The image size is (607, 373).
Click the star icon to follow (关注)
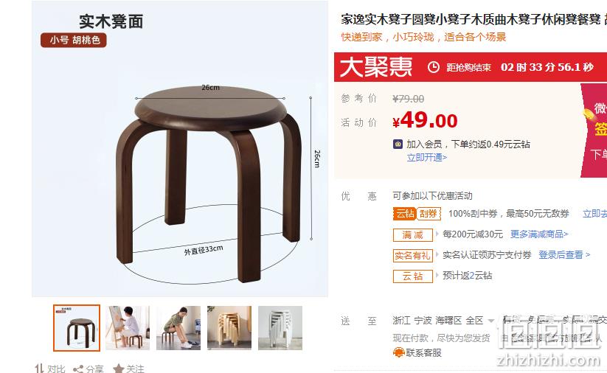coord(119,369)
